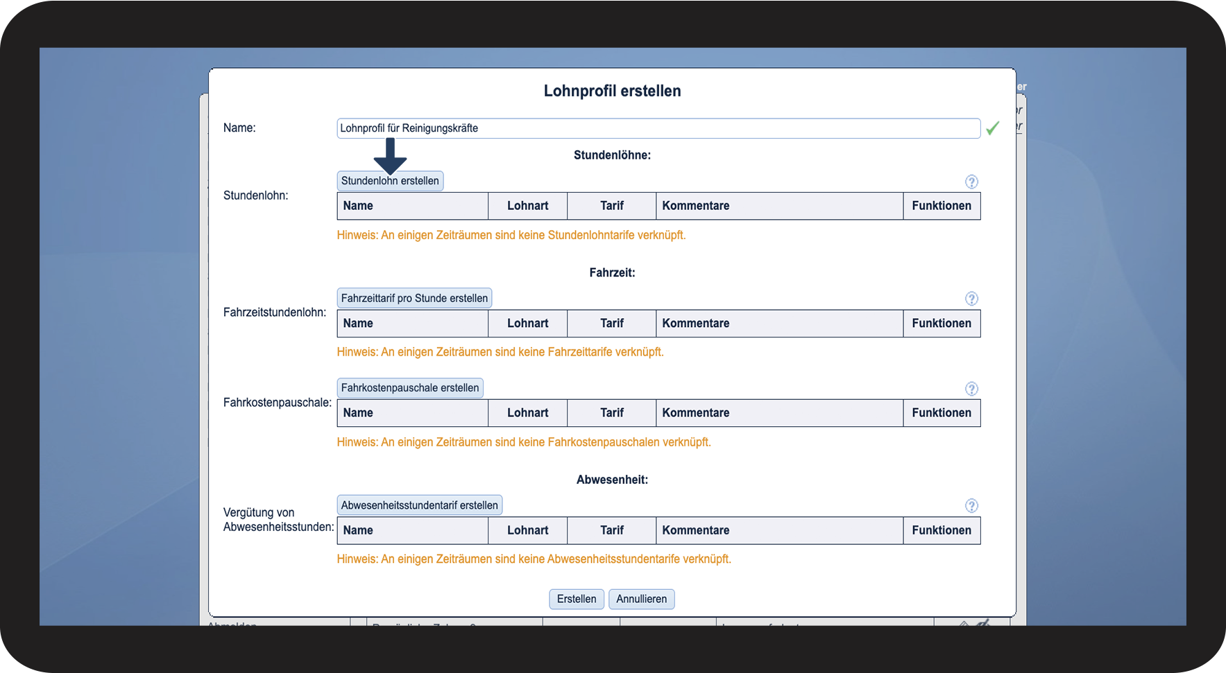This screenshot has width=1226, height=673.
Task: Click Name column header in Stundenlohn table
Action: coord(413,206)
